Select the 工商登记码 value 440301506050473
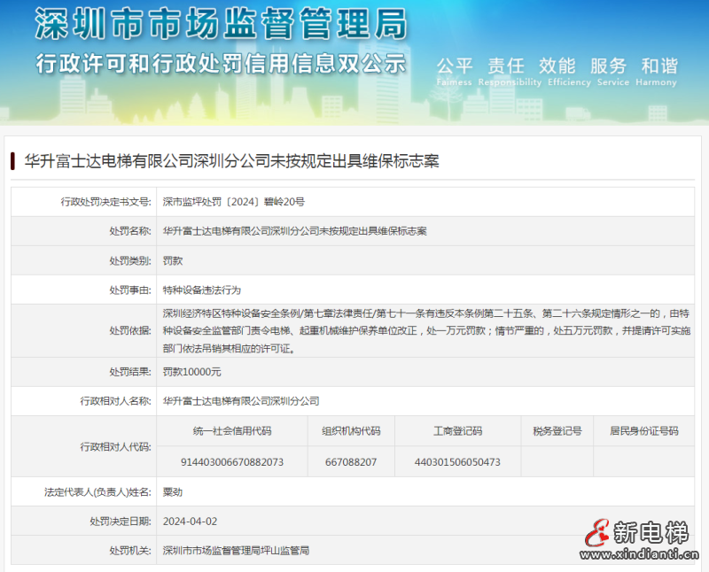The height and width of the screenshot is (572, 709). point(456,461)
